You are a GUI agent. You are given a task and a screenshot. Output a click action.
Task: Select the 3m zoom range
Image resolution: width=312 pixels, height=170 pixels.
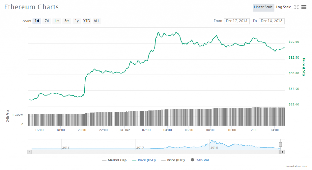[67, 21]
